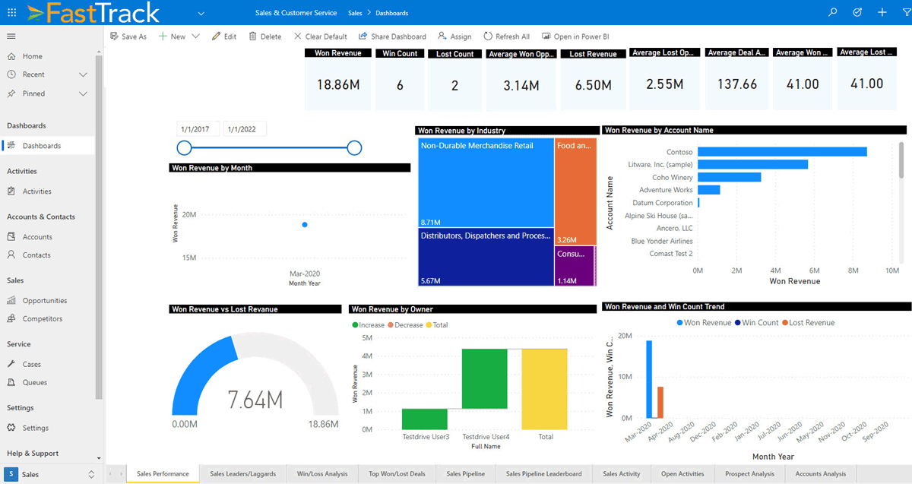The width and height of the screenshot is (912, 484).
Task: Click the start date field 1/1/2017
Action: [x=198, y=129]
